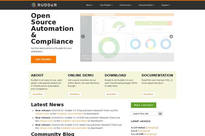Click Read More under ABOUT
205x136 pixels.
(x=38, y=94)
